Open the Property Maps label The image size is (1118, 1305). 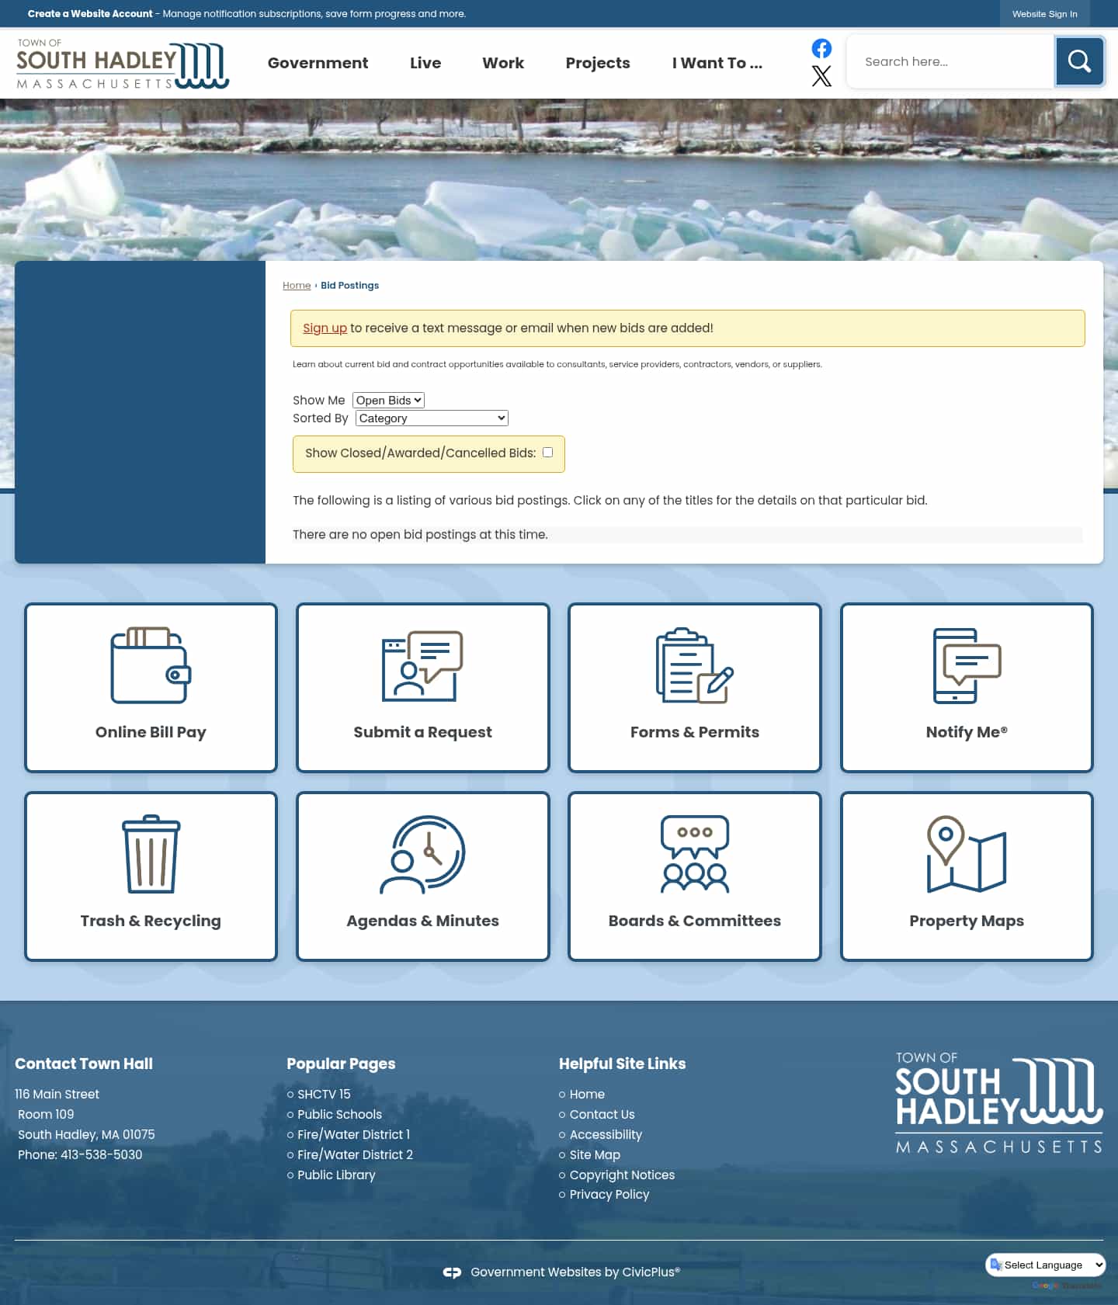click(967, 921)
